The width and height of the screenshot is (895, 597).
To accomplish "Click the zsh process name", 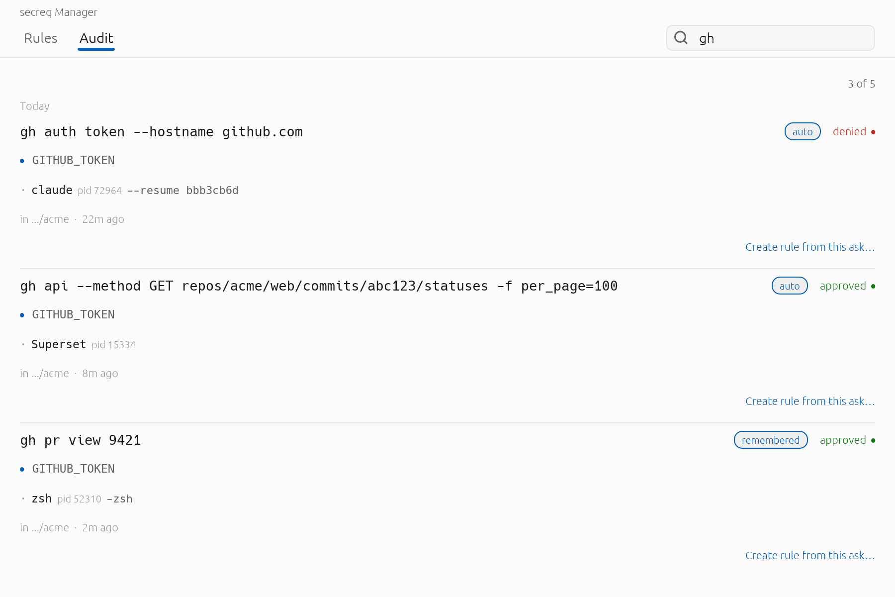I will (42, 498).
